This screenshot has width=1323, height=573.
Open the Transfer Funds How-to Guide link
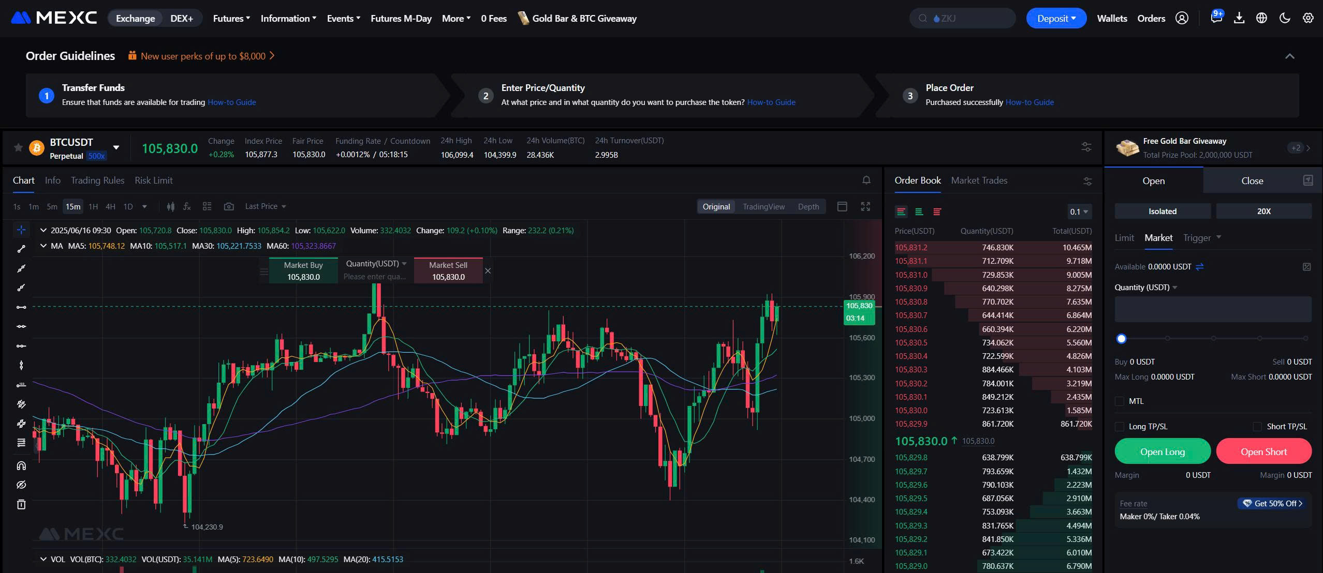coord(232,102)
